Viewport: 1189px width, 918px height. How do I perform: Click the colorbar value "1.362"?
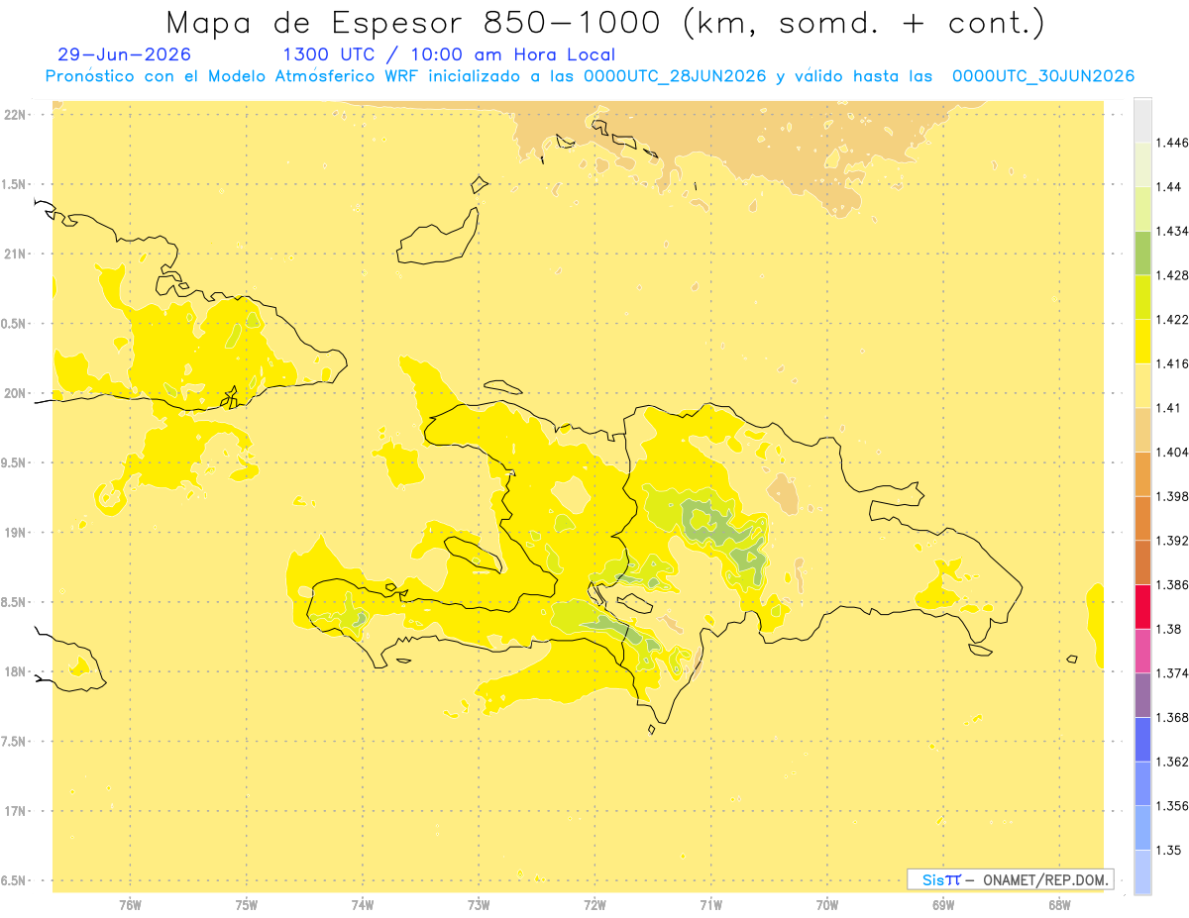(x=1172, y=763)
